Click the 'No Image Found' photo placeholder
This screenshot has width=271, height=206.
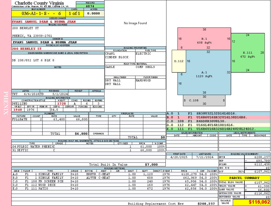[x=135, y=23]
